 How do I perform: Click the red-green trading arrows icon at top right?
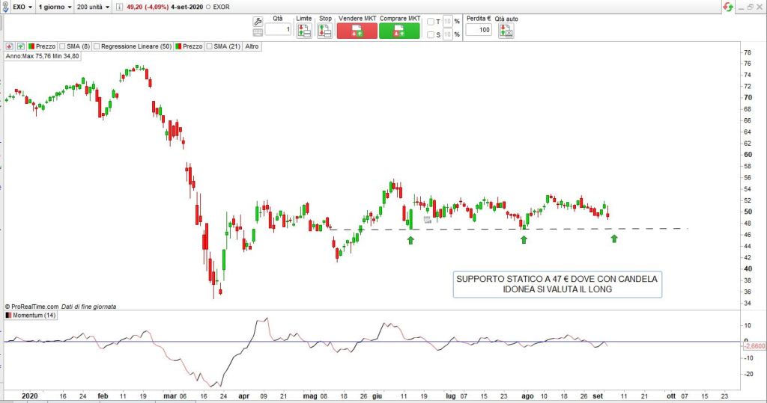coord(727,6)
